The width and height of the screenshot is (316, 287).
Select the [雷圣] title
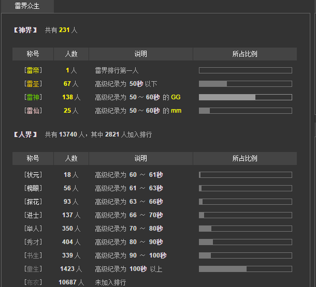tap(33, 84)
